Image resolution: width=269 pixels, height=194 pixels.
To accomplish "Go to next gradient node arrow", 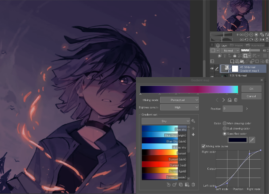I will point(223,100).
